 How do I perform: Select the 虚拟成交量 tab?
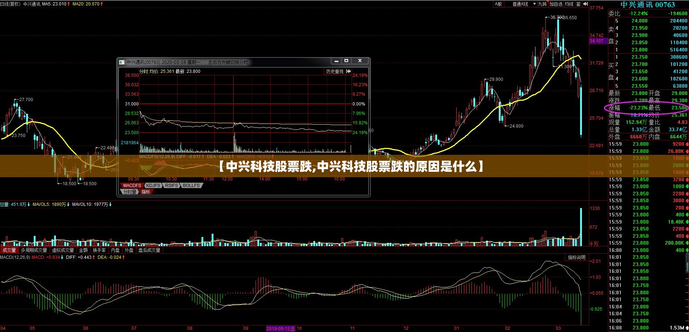pyautogui.click(x=63, y=250)
